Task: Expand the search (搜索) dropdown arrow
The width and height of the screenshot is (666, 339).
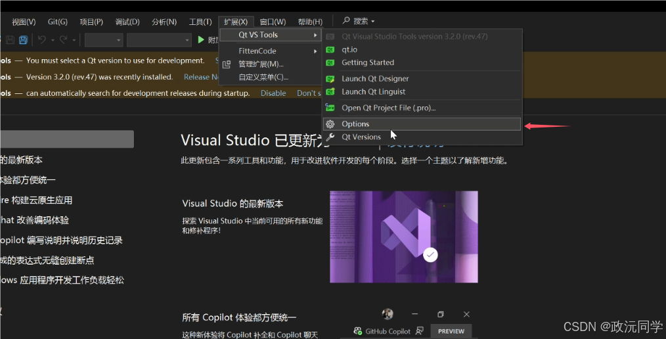Action: click(x=373, y=21)
